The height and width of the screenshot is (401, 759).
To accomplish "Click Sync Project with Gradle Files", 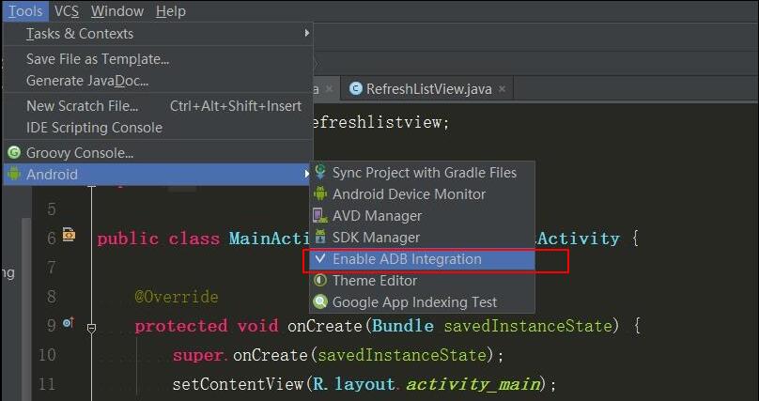I will (422, 173).
